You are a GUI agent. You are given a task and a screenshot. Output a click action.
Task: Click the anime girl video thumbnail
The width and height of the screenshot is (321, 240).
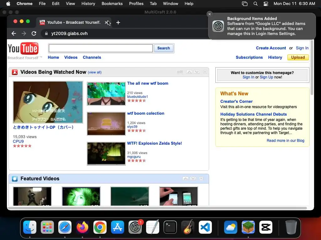(48, 102)
